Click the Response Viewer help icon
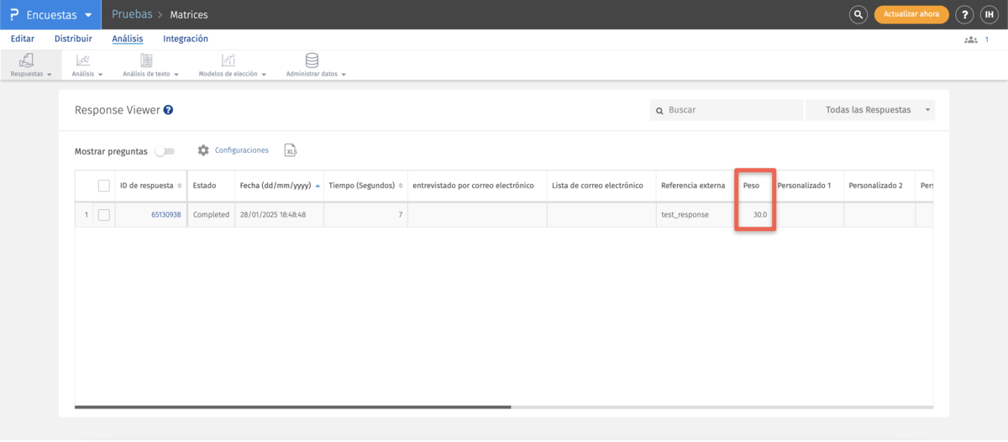 168,110
